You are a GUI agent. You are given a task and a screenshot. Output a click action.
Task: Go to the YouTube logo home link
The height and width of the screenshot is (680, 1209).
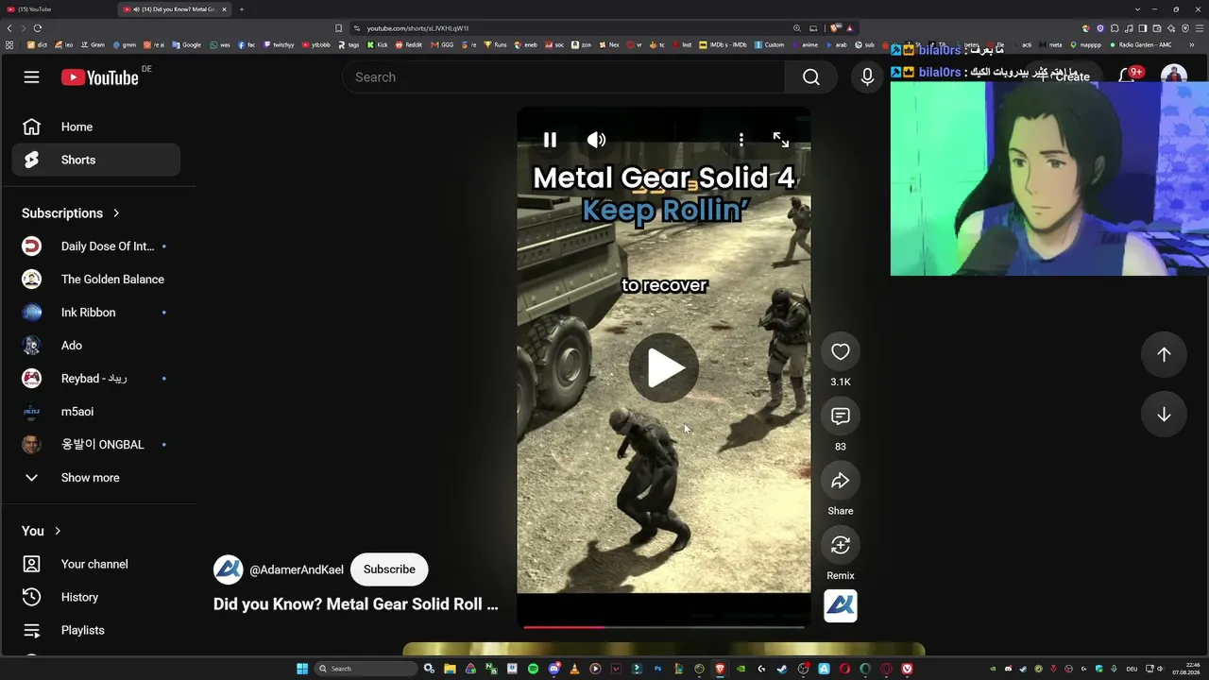[x=100, y=77]
